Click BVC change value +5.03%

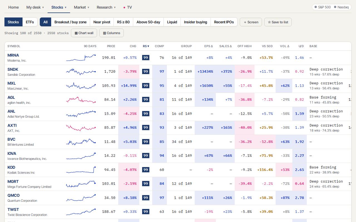[x=130, y=142]
